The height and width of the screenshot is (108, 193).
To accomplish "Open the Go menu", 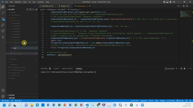I will pyautogui.click(x=30, y=2).
